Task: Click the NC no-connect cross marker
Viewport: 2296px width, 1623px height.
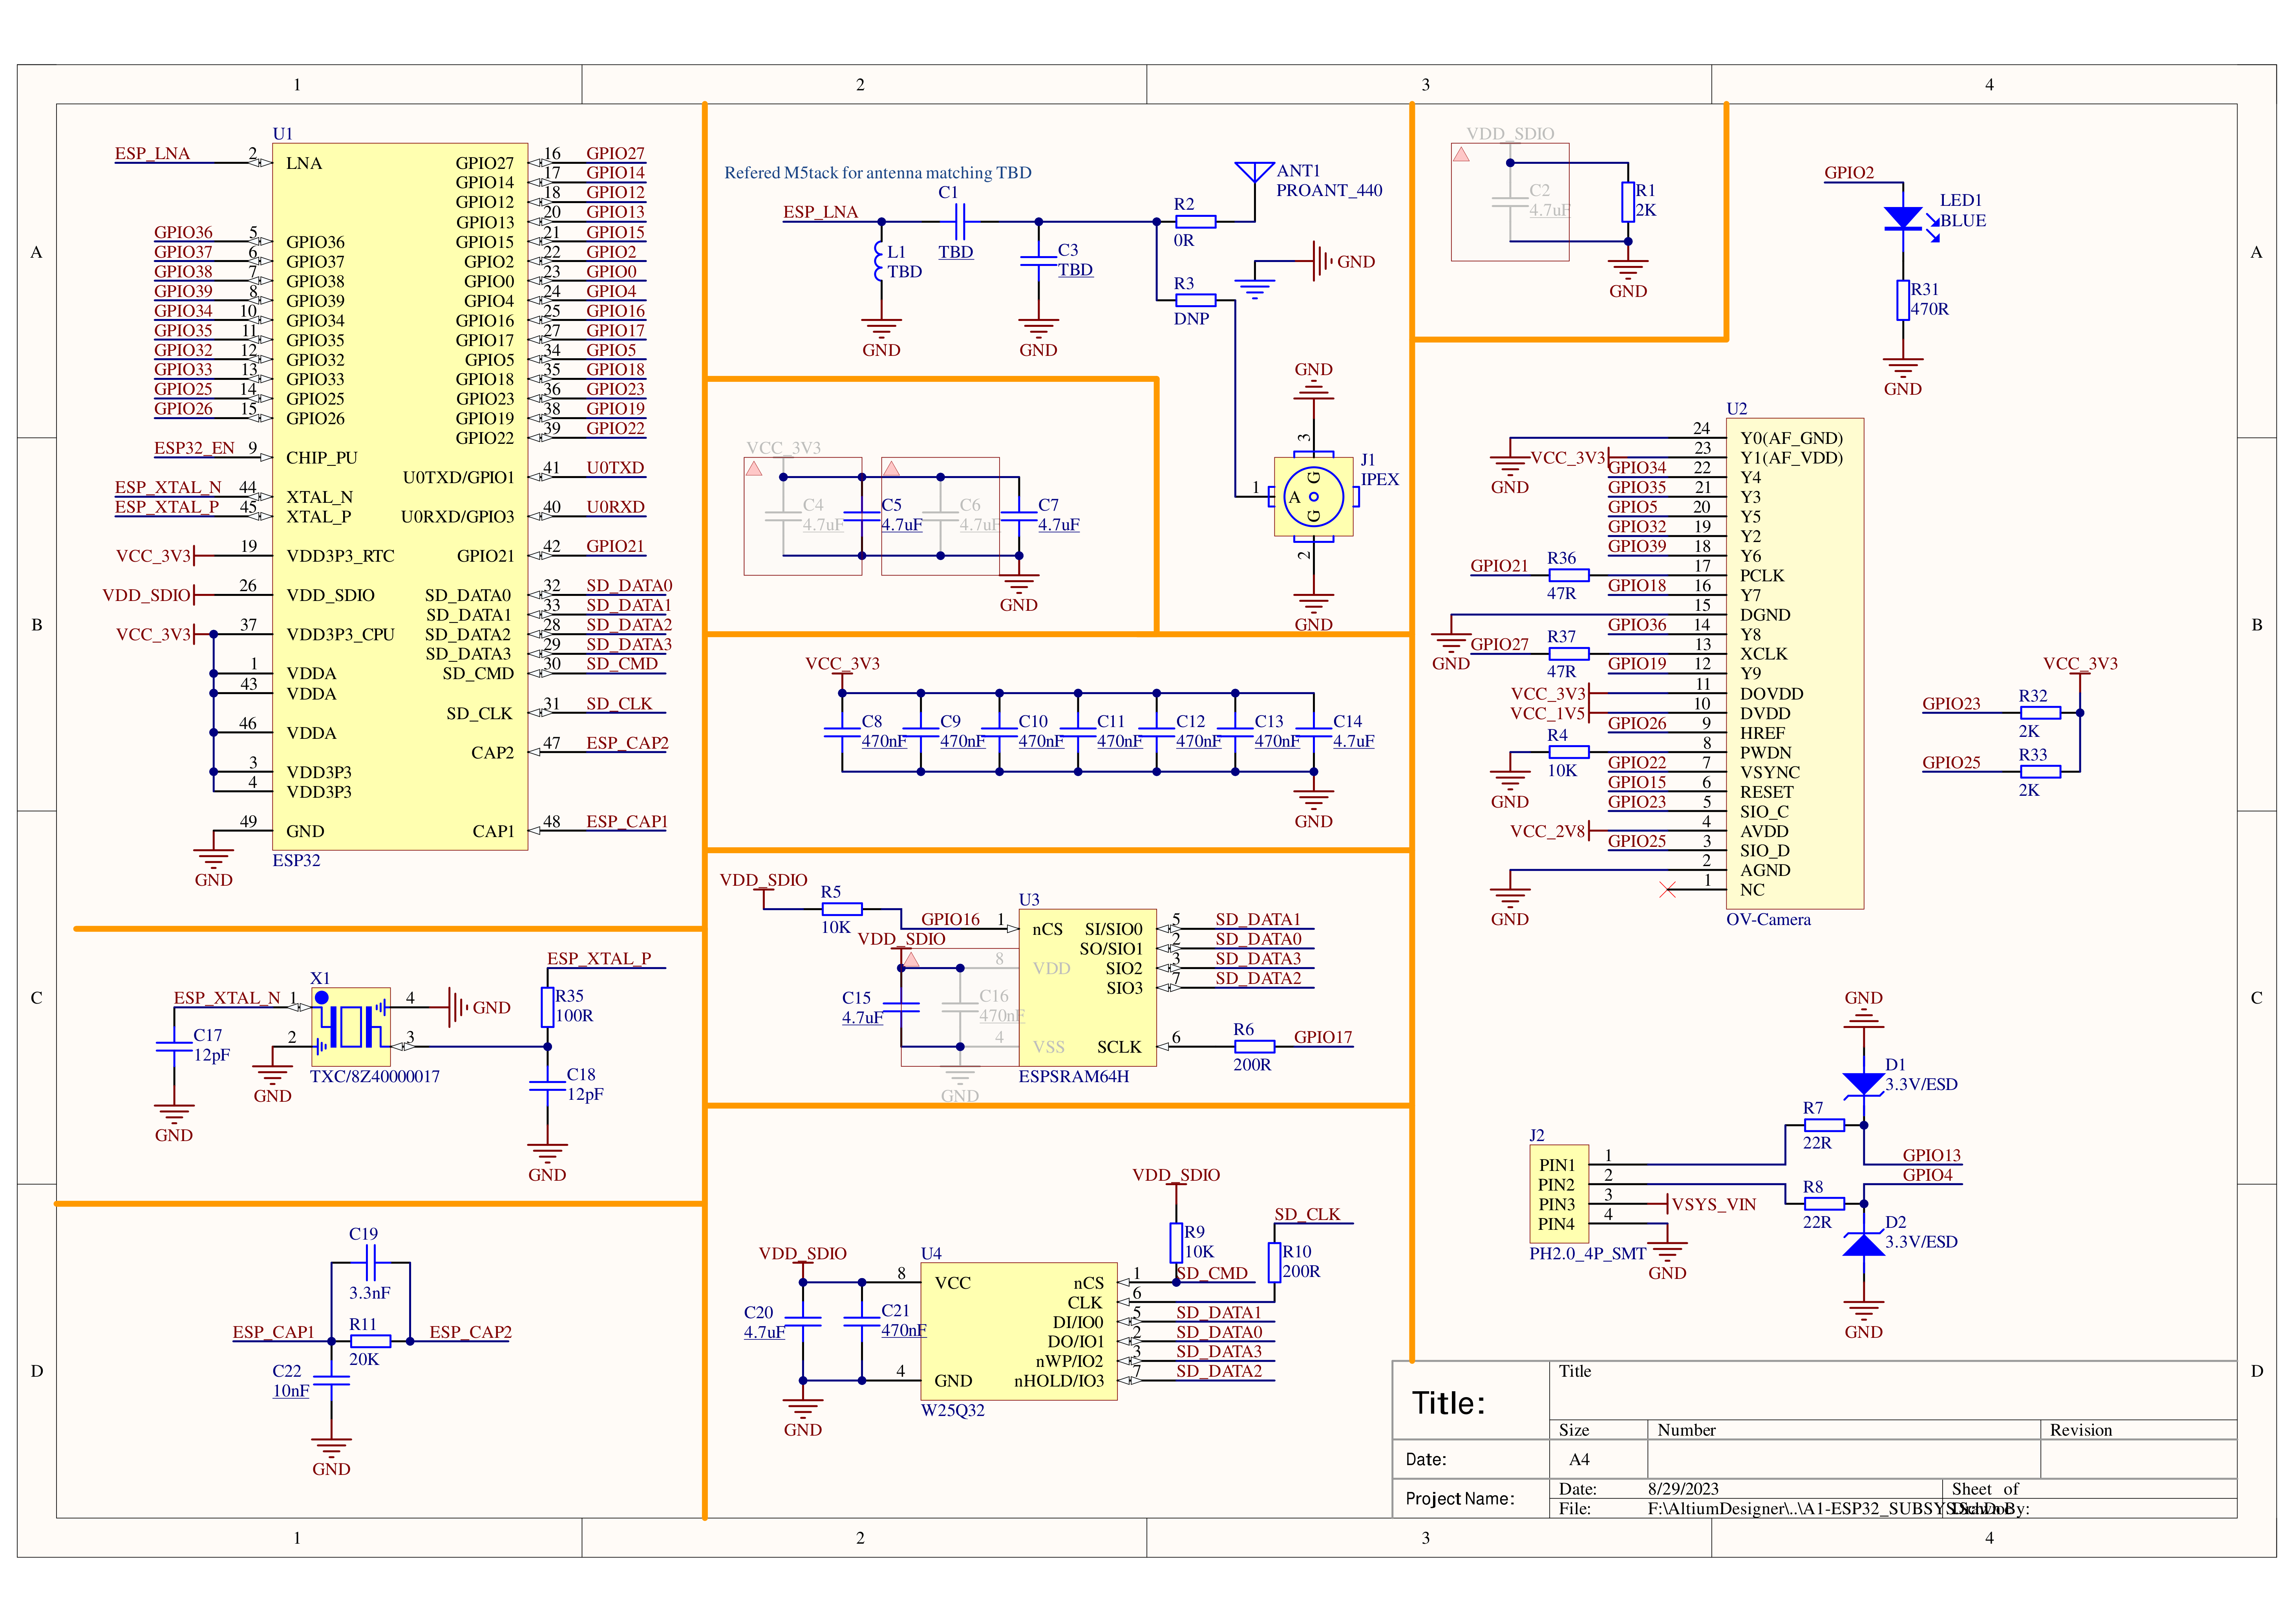Action: 1667,890
